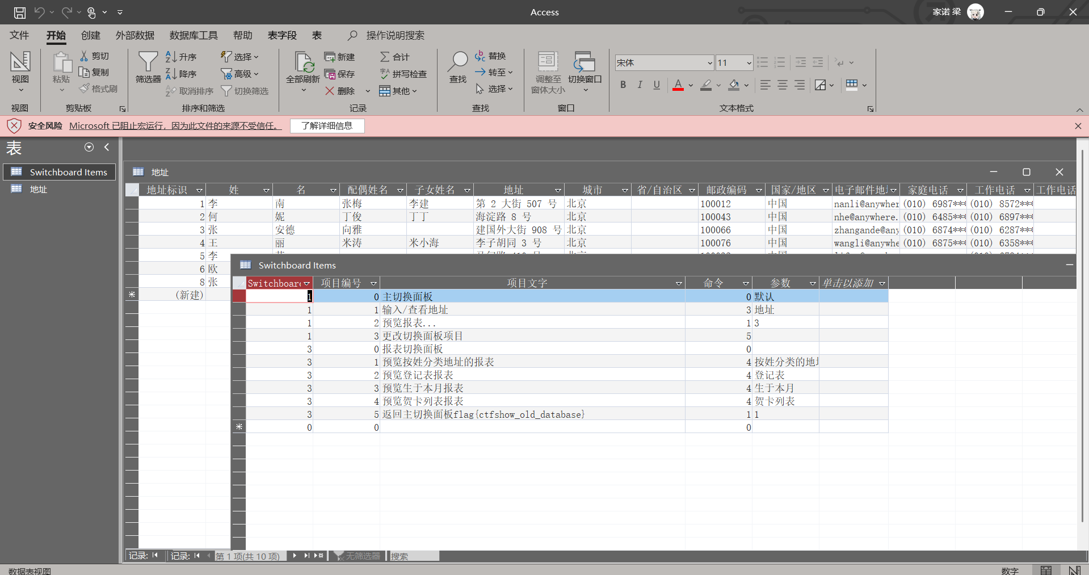Click the bullet list icon in text formatting
The height and width of the screenshot is (575, 1089).
tap(763, 62)
